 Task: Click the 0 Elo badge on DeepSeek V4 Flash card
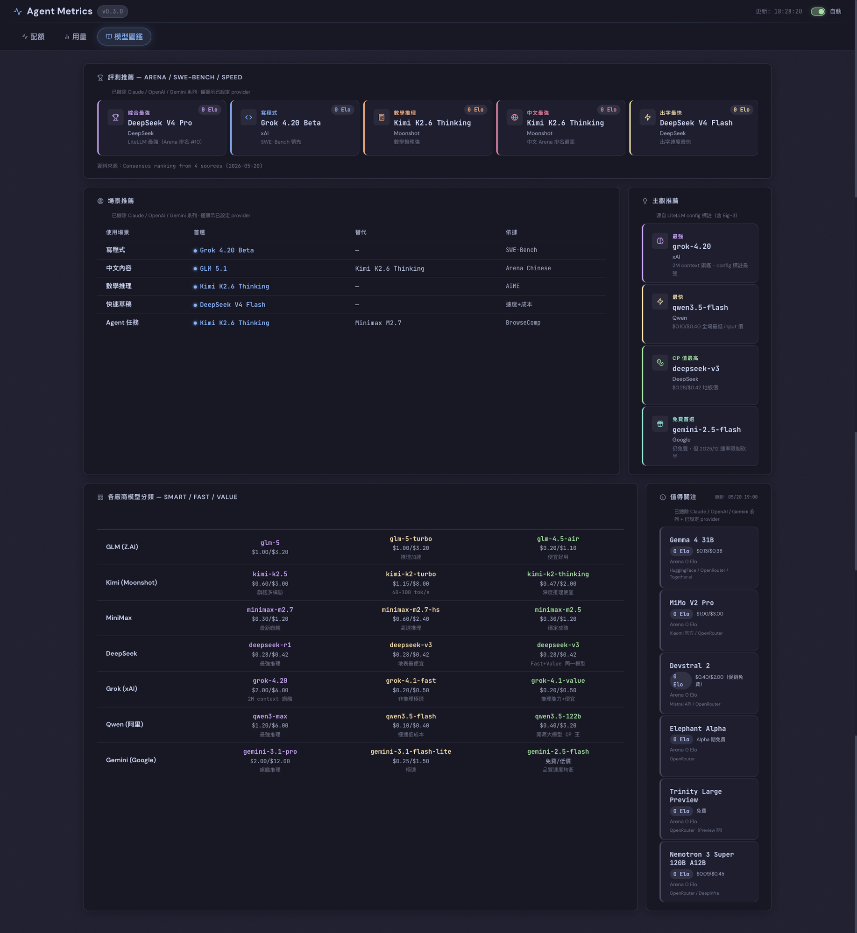pyautogui.click(x=741, y=110)
